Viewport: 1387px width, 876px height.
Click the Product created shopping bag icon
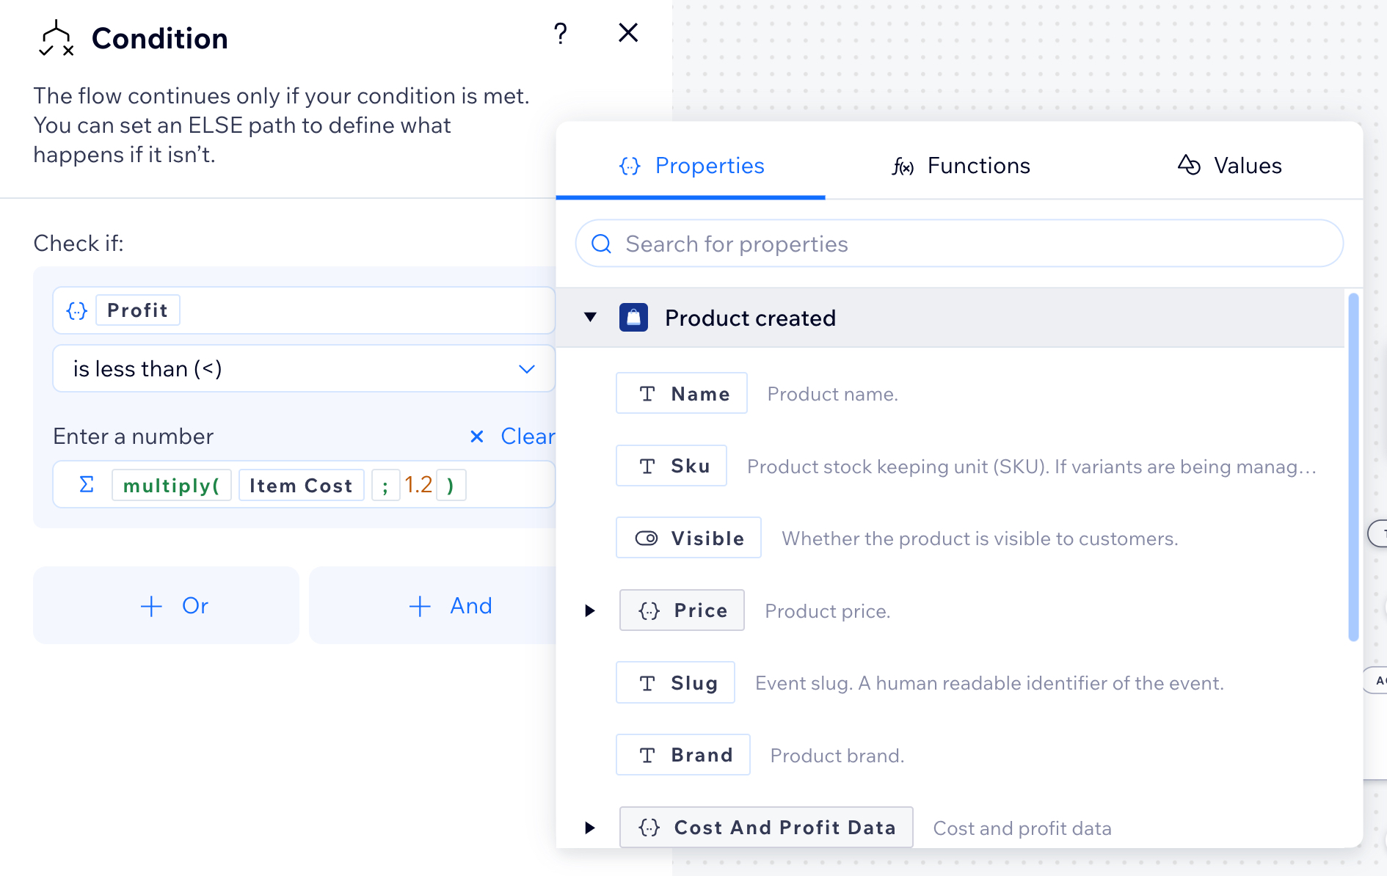(x=633, y=318)
